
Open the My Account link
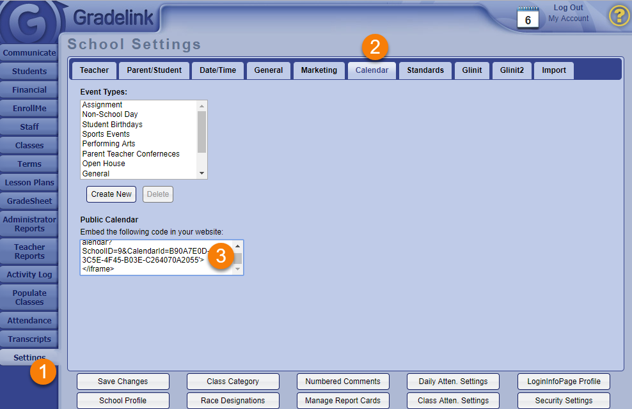[568, 19]
